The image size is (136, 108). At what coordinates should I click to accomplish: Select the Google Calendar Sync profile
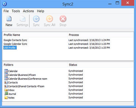point(15,44)
